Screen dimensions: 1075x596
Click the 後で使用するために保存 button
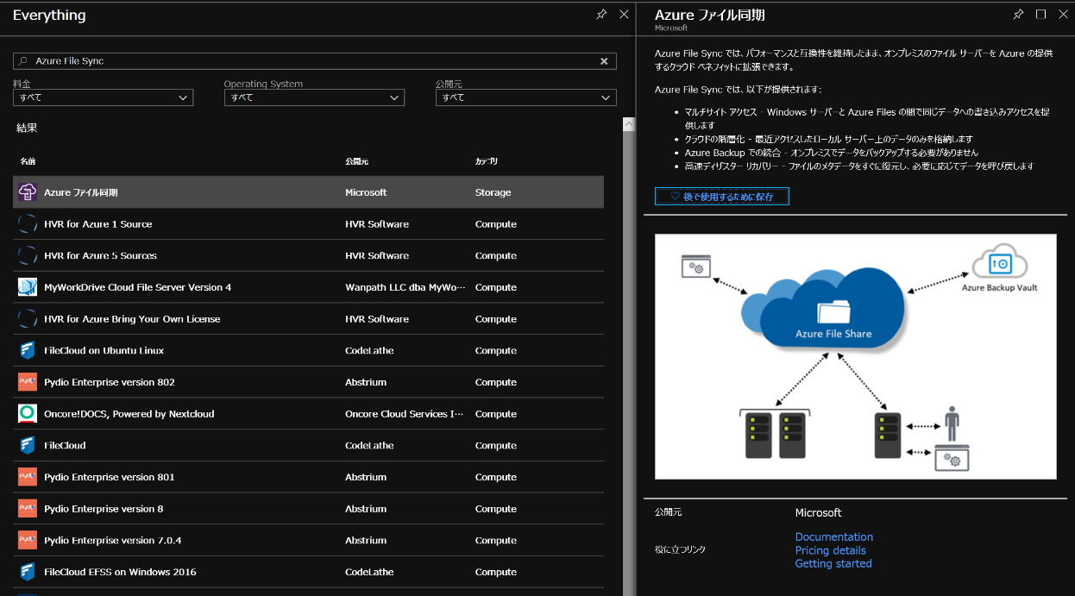click(x=721, y=197)
